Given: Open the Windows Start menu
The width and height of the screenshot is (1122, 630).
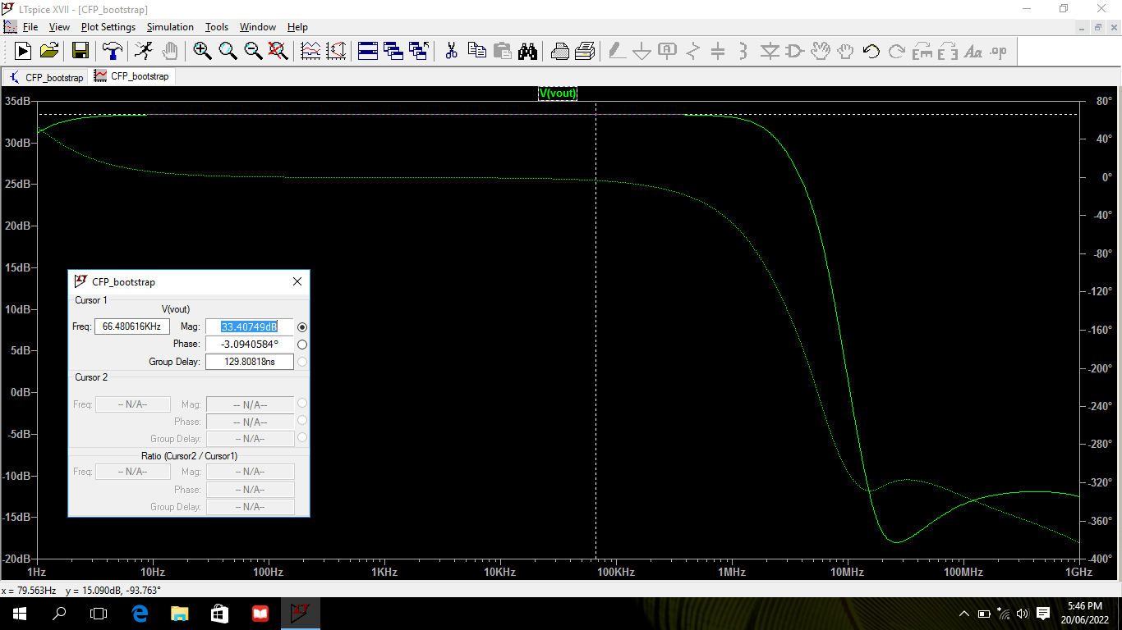Looking at the screenshot, I should (x=20, y=614).
